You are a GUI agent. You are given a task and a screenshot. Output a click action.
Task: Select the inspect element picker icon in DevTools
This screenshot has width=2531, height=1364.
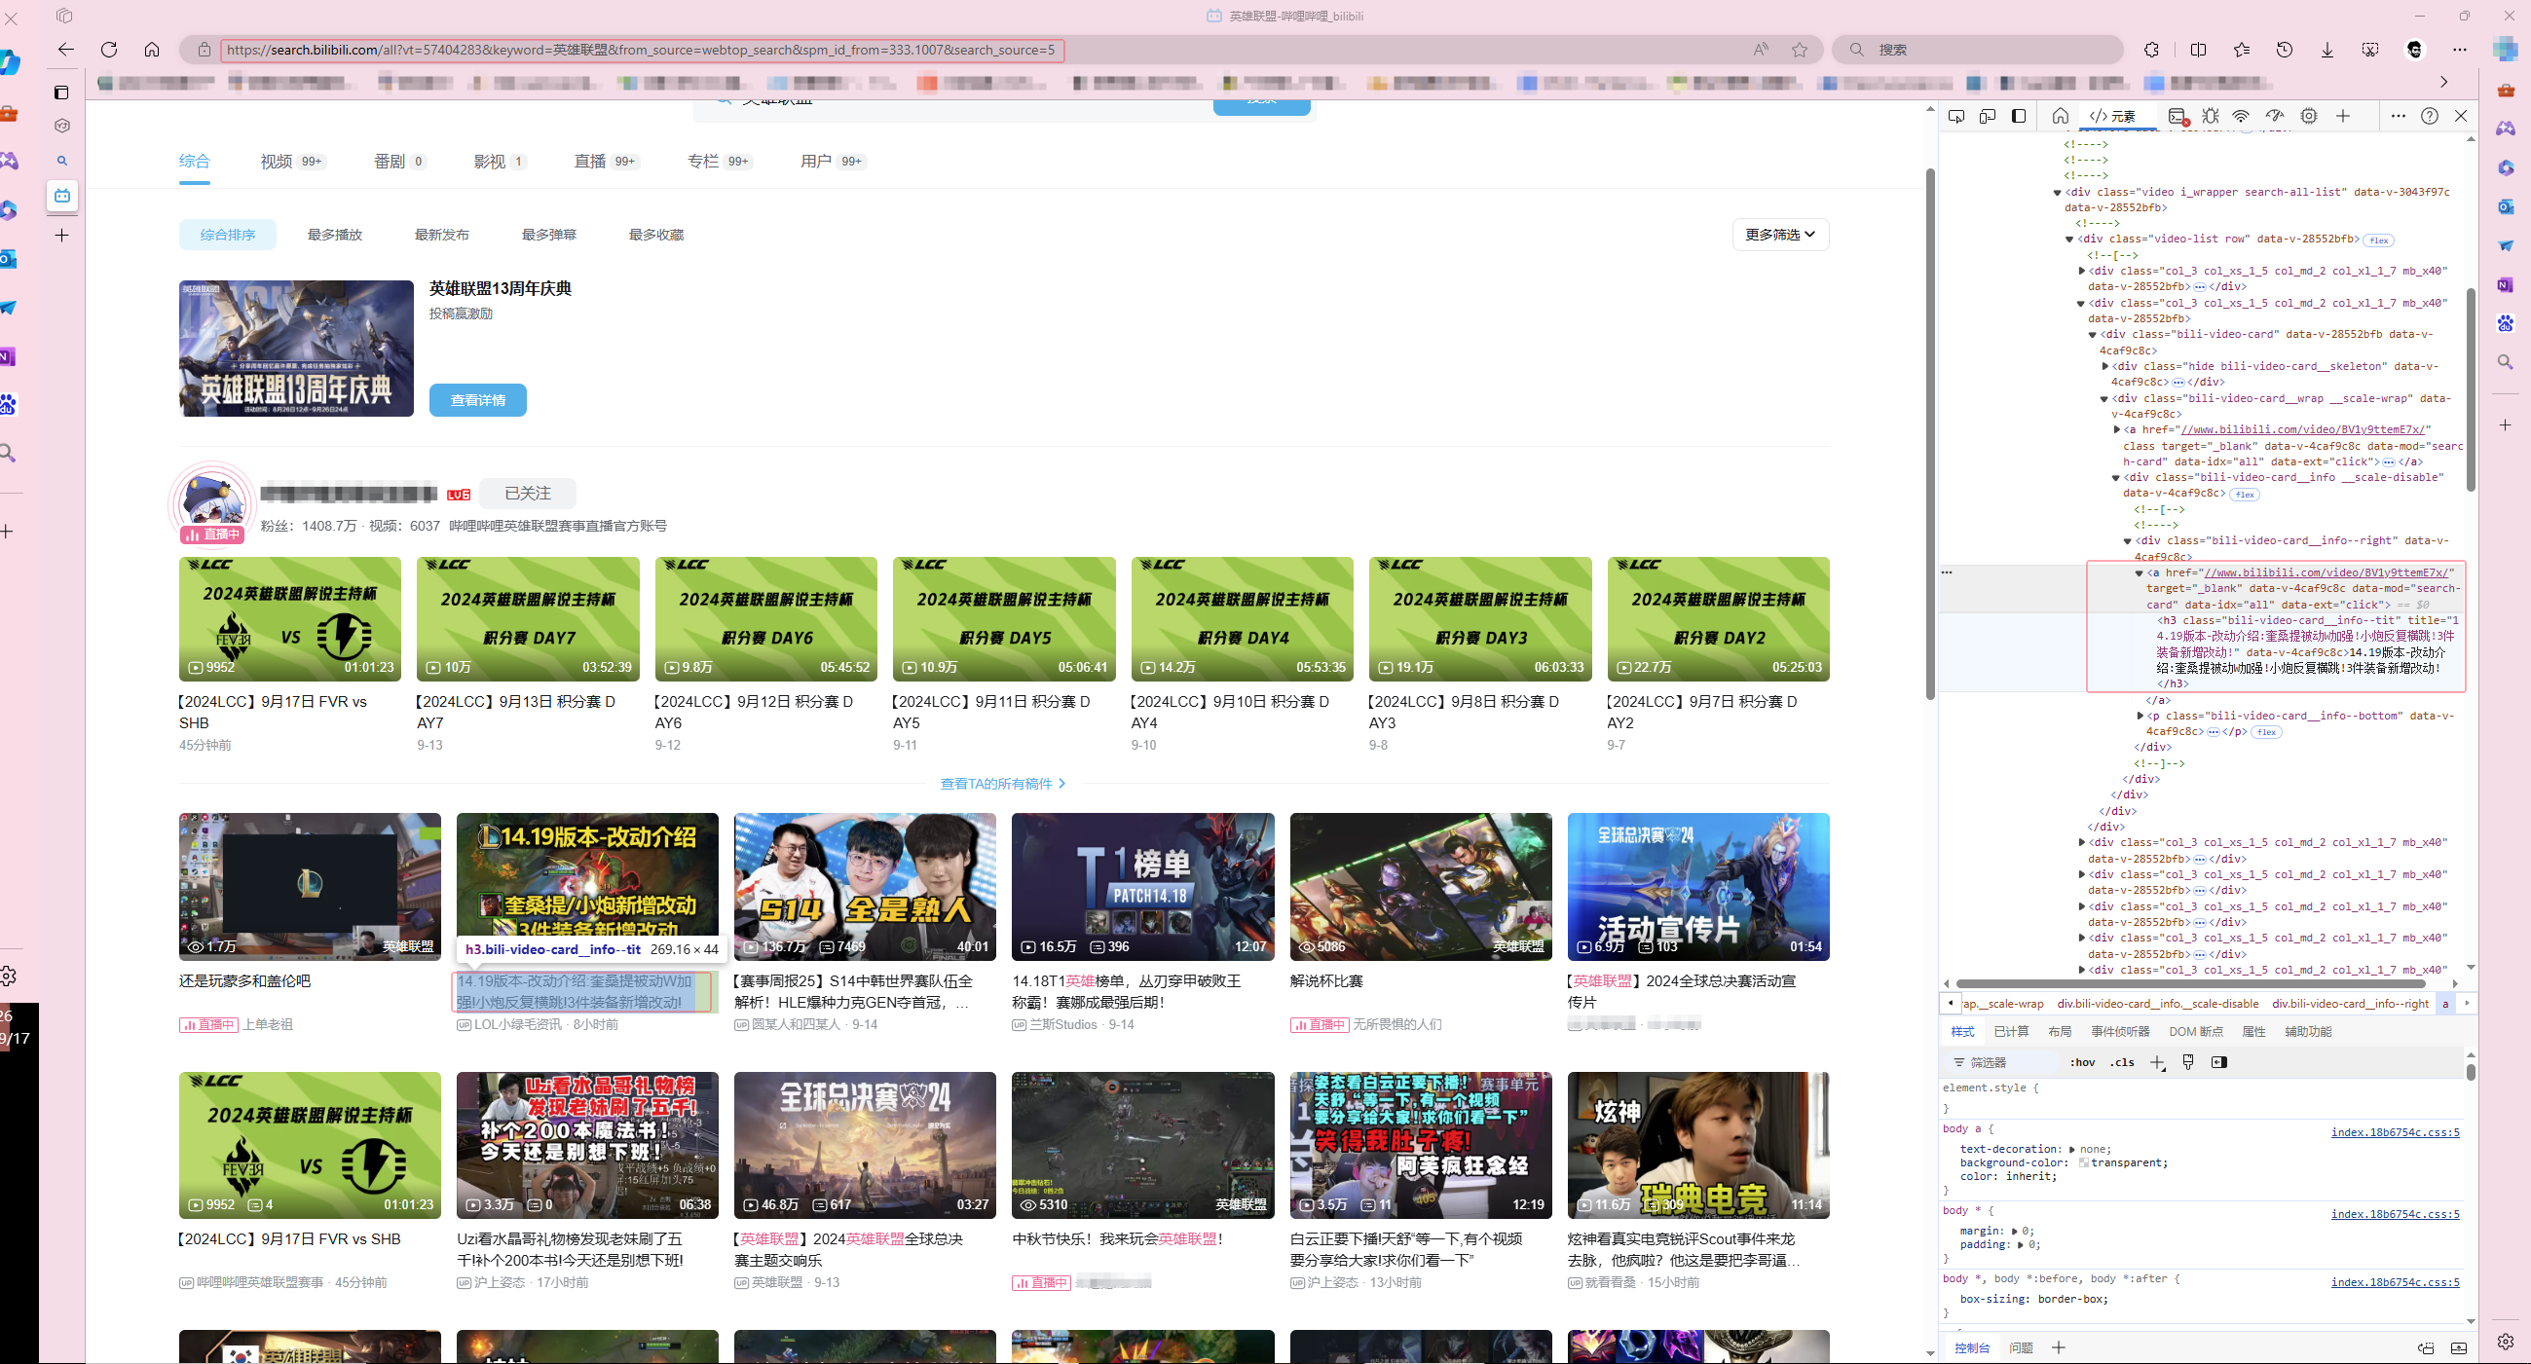coord(1956,116)
